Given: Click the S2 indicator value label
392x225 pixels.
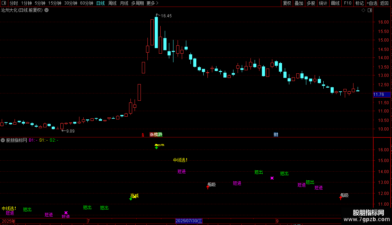Looking at the screenshot, I should [54, 140].
